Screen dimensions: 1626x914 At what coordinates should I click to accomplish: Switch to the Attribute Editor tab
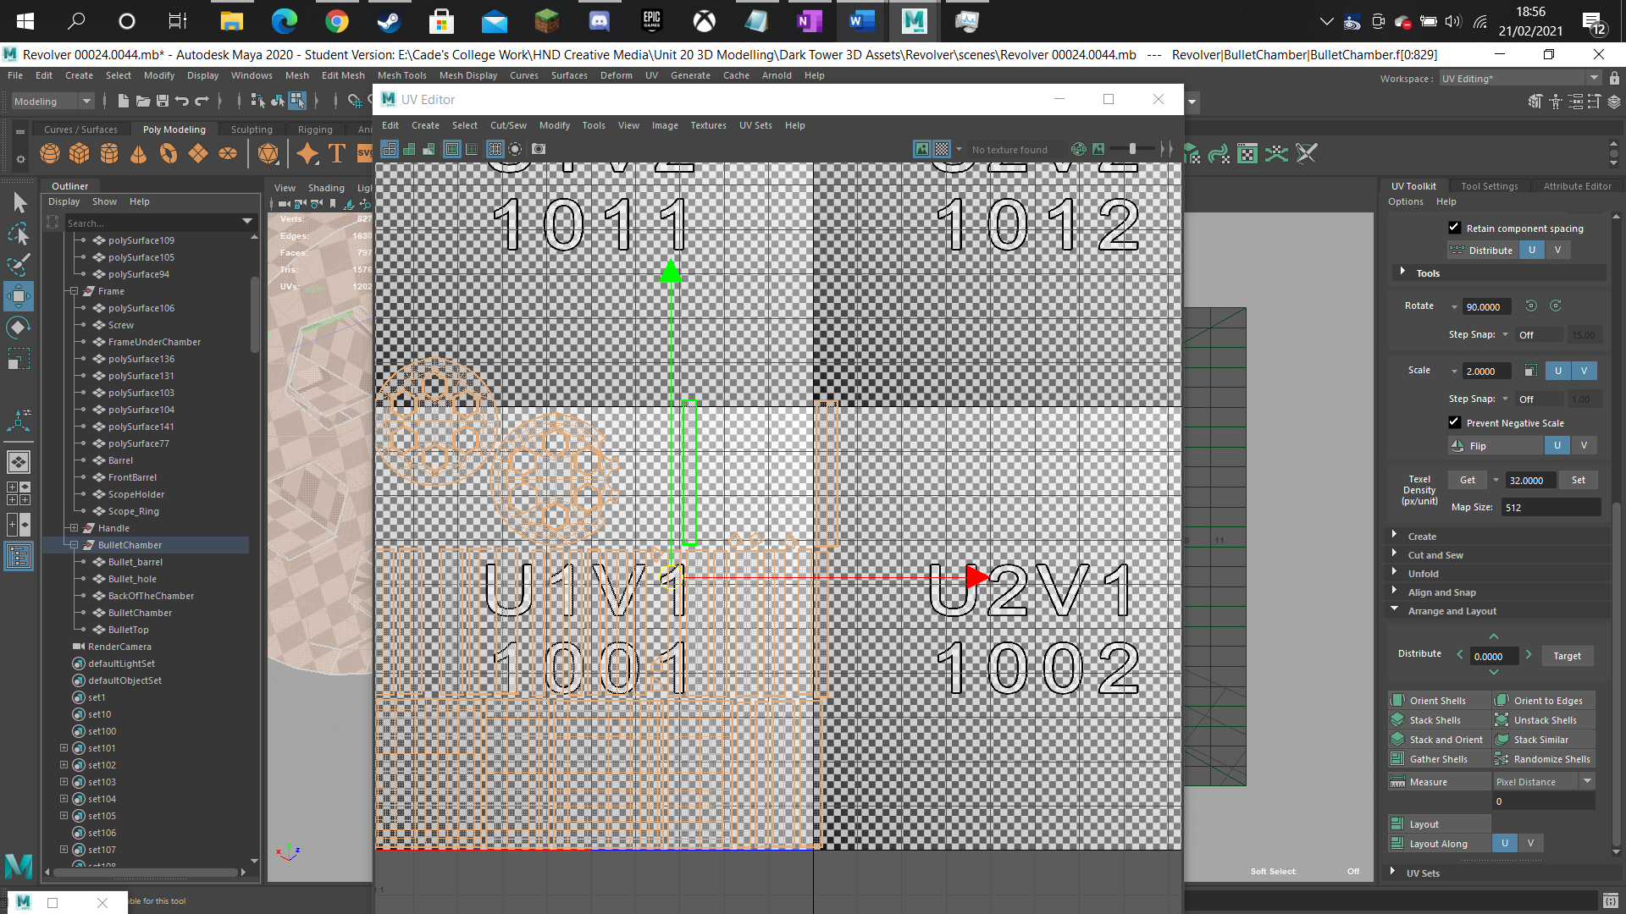coord(1577,186)
